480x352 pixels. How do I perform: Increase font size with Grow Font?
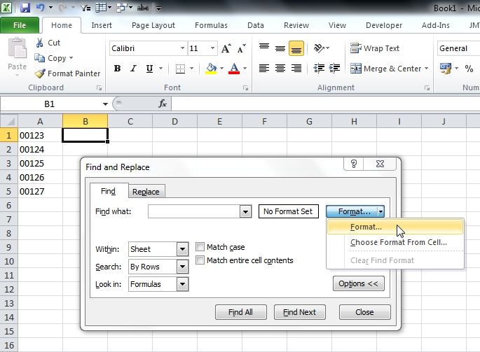(x=226, y=48)
